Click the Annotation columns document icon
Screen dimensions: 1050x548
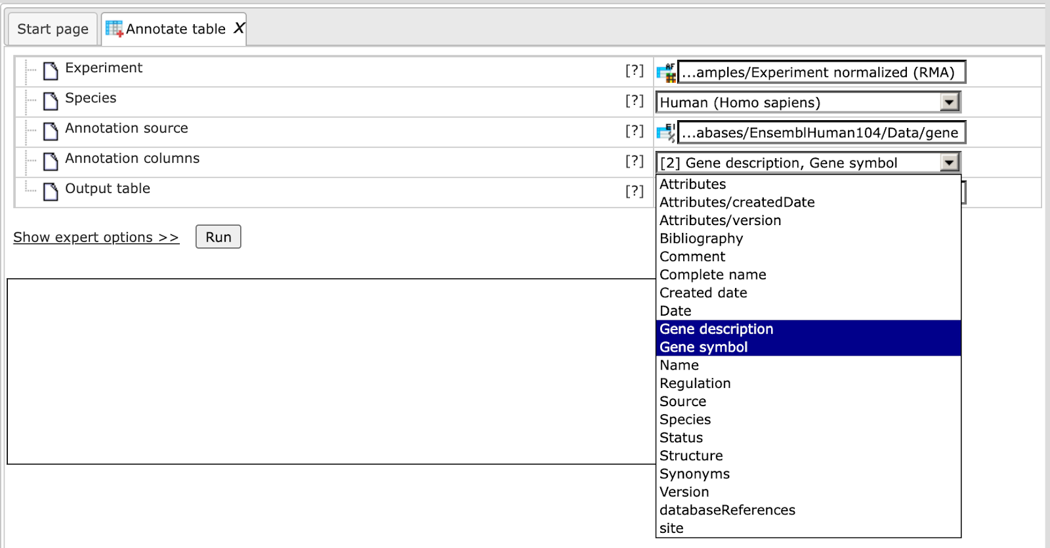pos(51,161)
